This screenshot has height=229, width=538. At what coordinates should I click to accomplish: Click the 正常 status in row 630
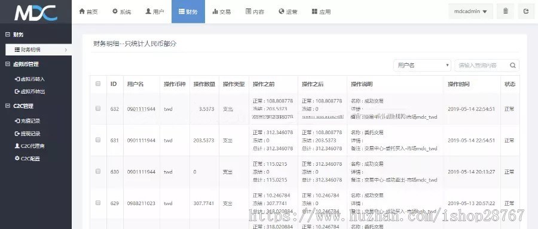[509, 172]
